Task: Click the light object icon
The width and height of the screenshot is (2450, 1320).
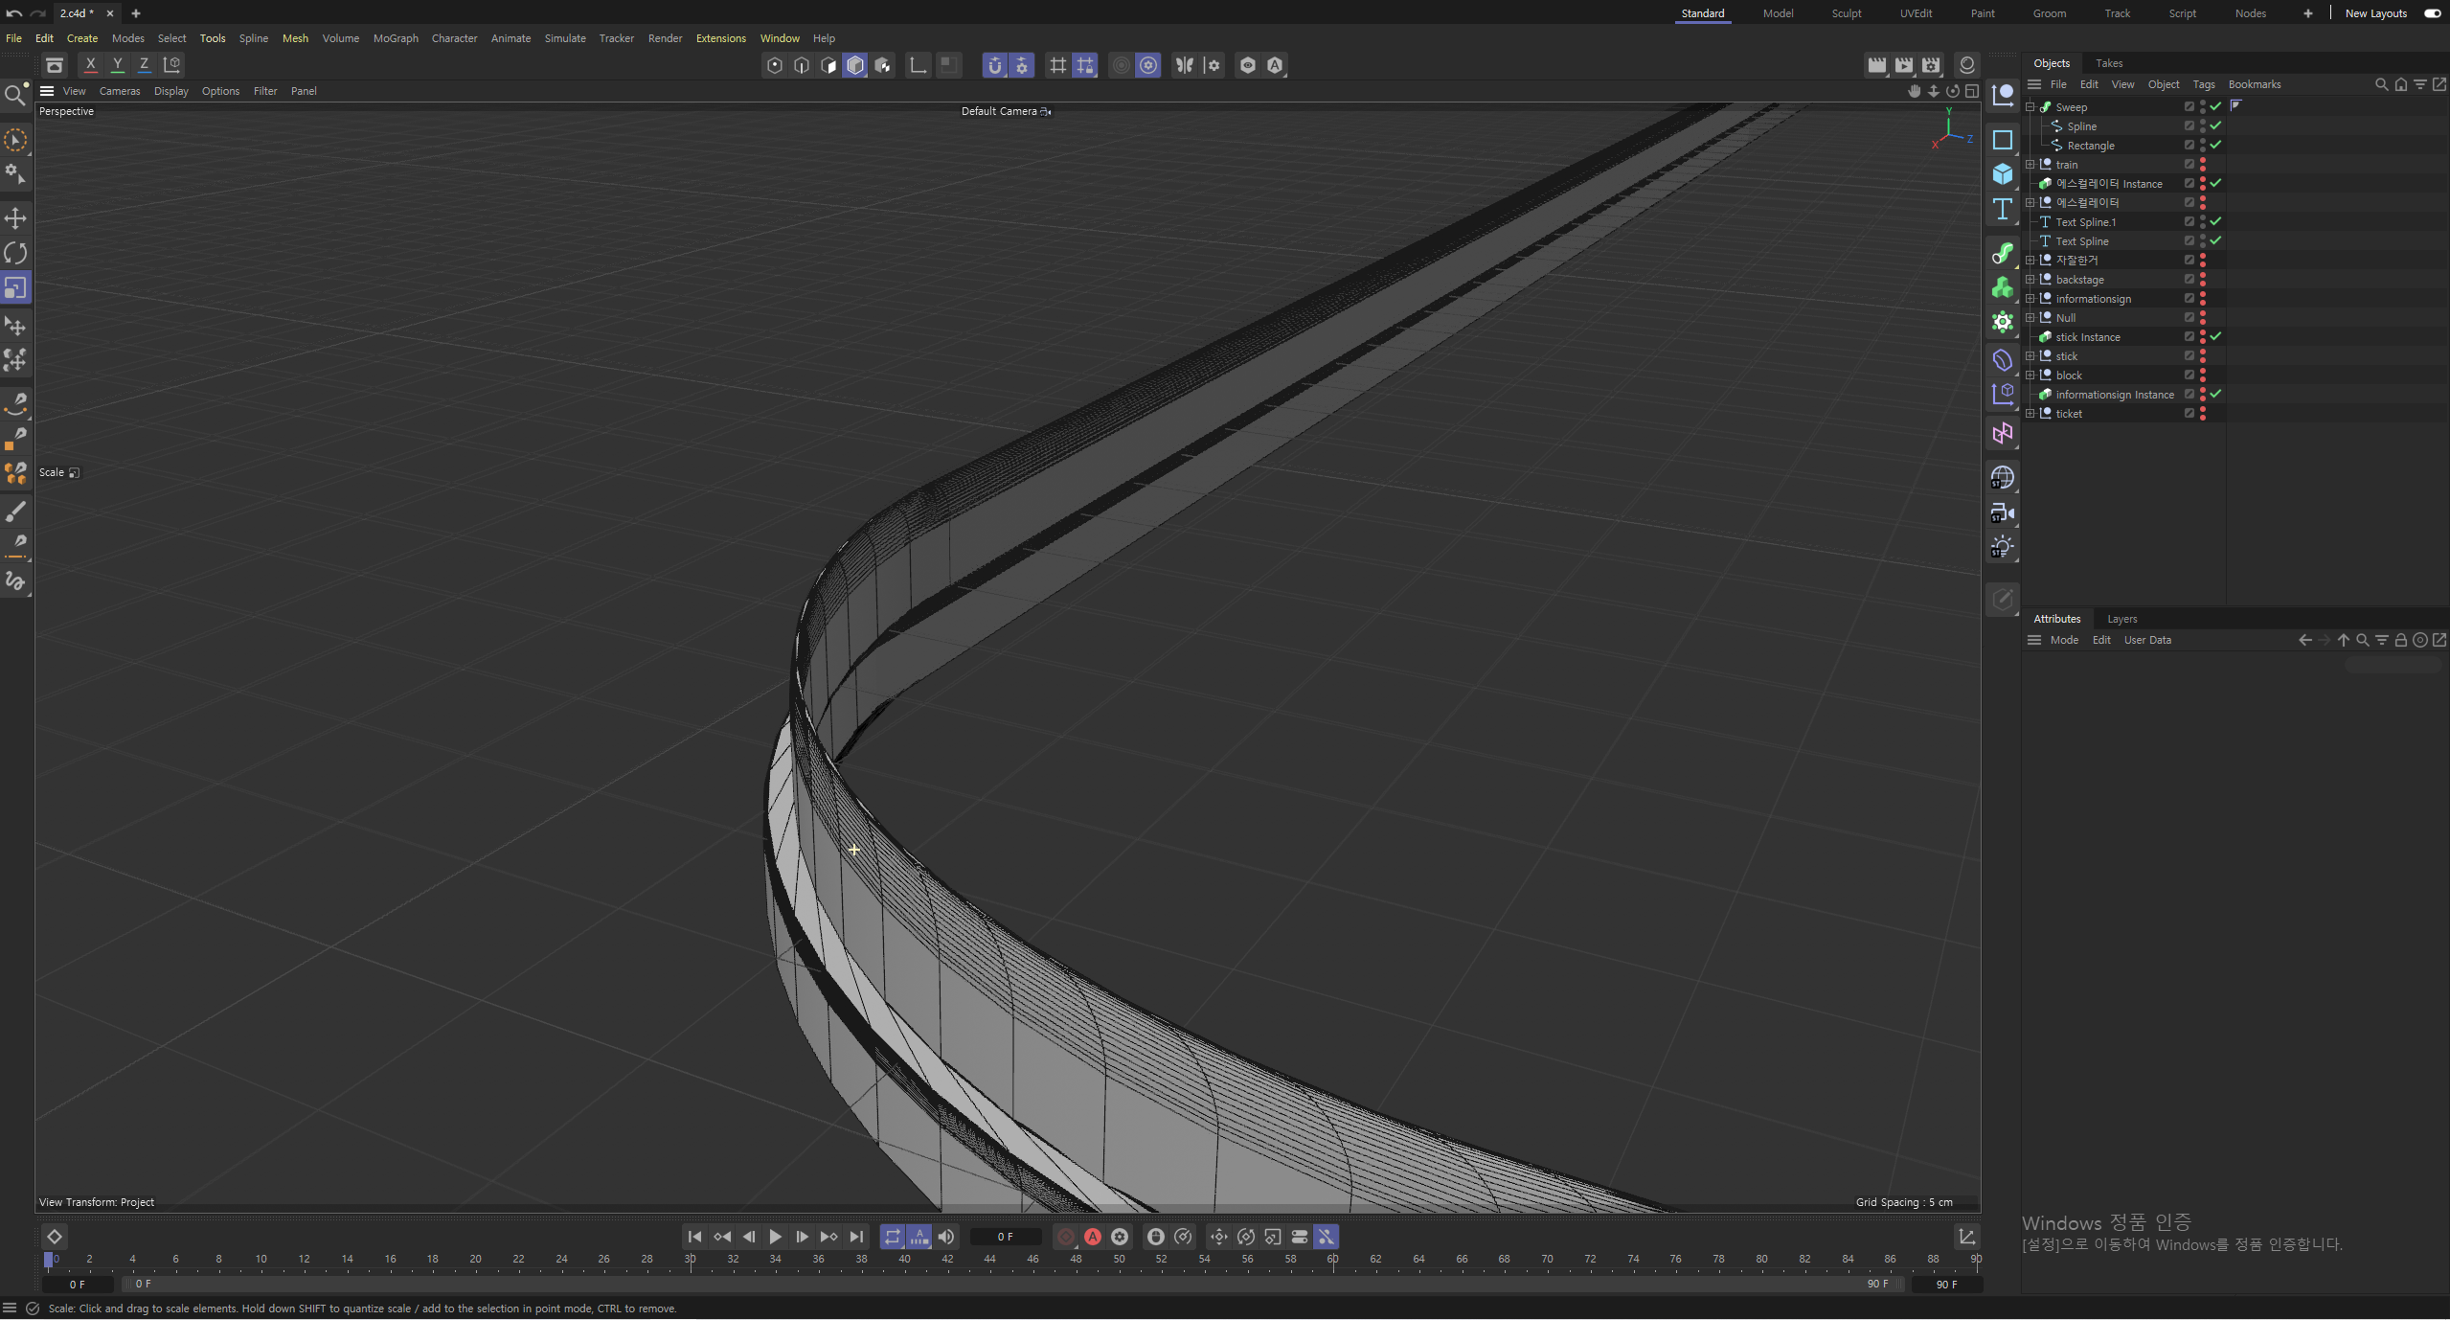Action: pos(2003,547)
